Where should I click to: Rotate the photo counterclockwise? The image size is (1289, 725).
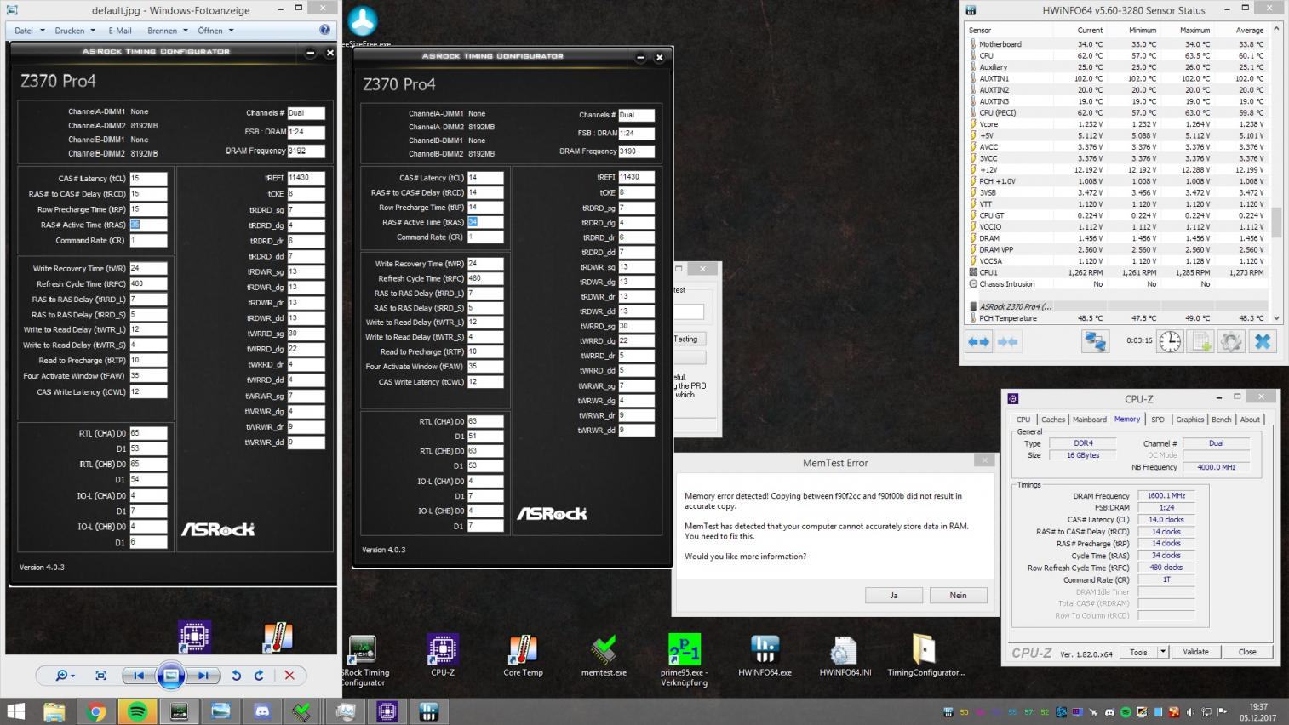237,676
